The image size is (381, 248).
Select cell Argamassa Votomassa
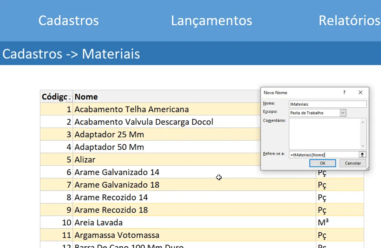[x=194, y=235]
